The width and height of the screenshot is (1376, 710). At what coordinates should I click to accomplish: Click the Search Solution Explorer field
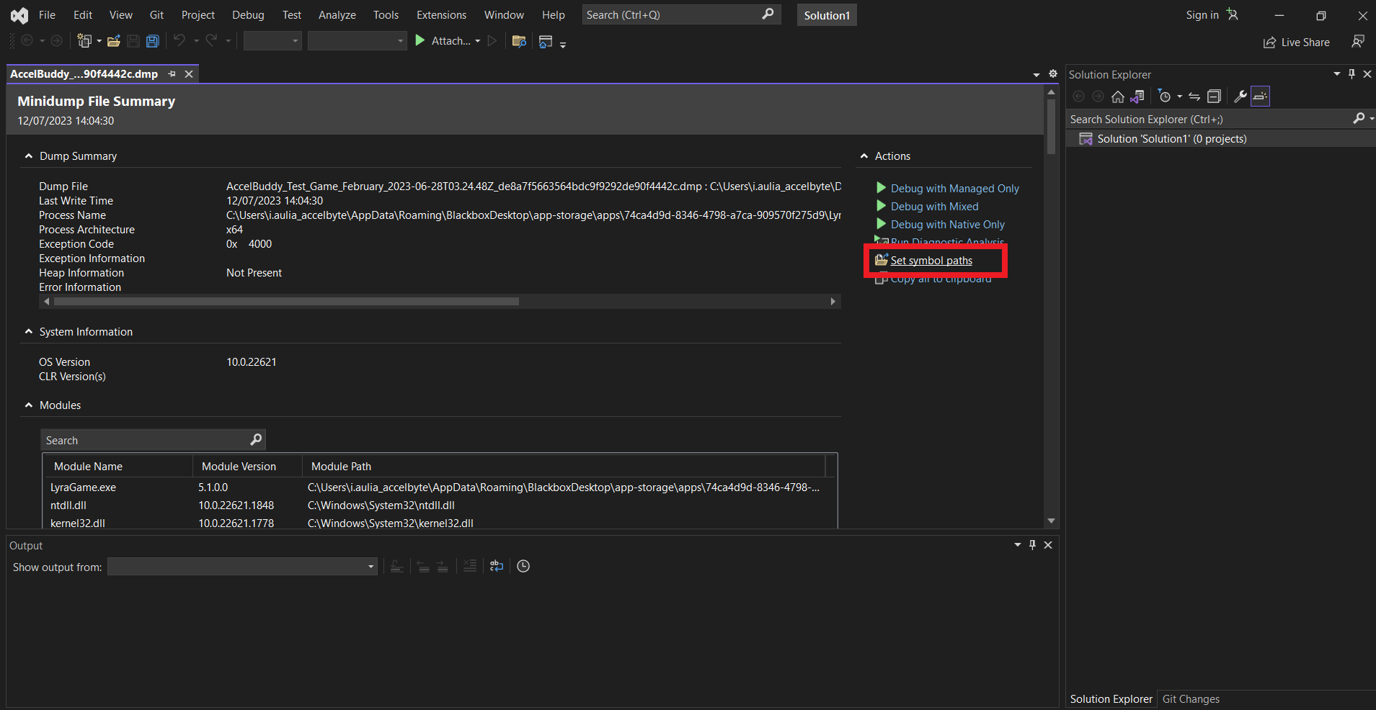(1209, 120)
